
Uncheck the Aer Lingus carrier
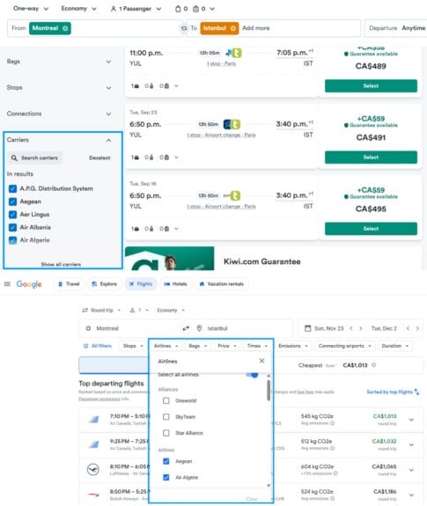[x=12, y=215]
